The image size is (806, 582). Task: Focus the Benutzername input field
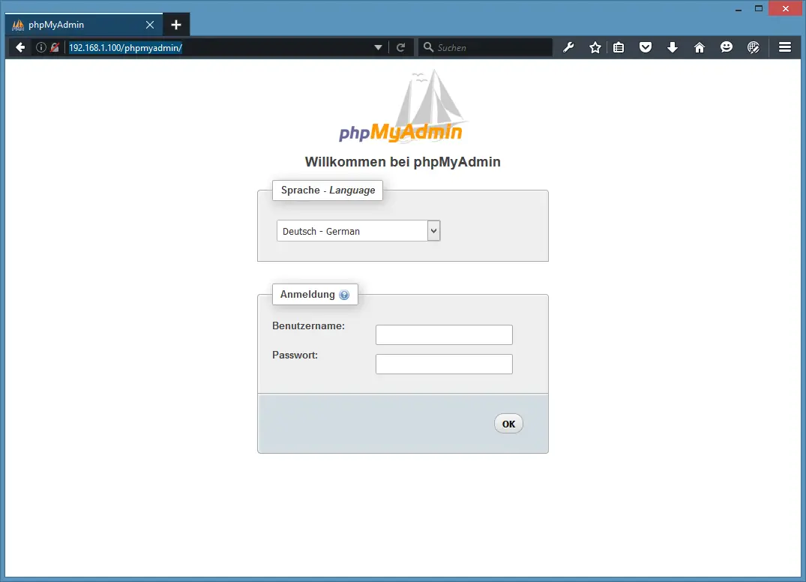point(444,334)
